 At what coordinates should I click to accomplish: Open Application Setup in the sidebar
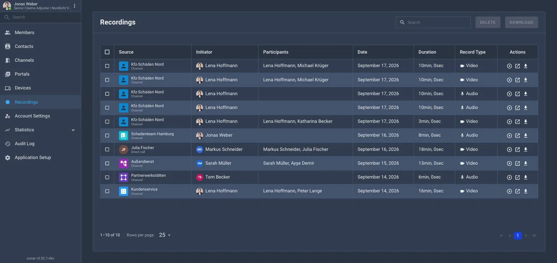pyautogui.click(x=40, y=158)
